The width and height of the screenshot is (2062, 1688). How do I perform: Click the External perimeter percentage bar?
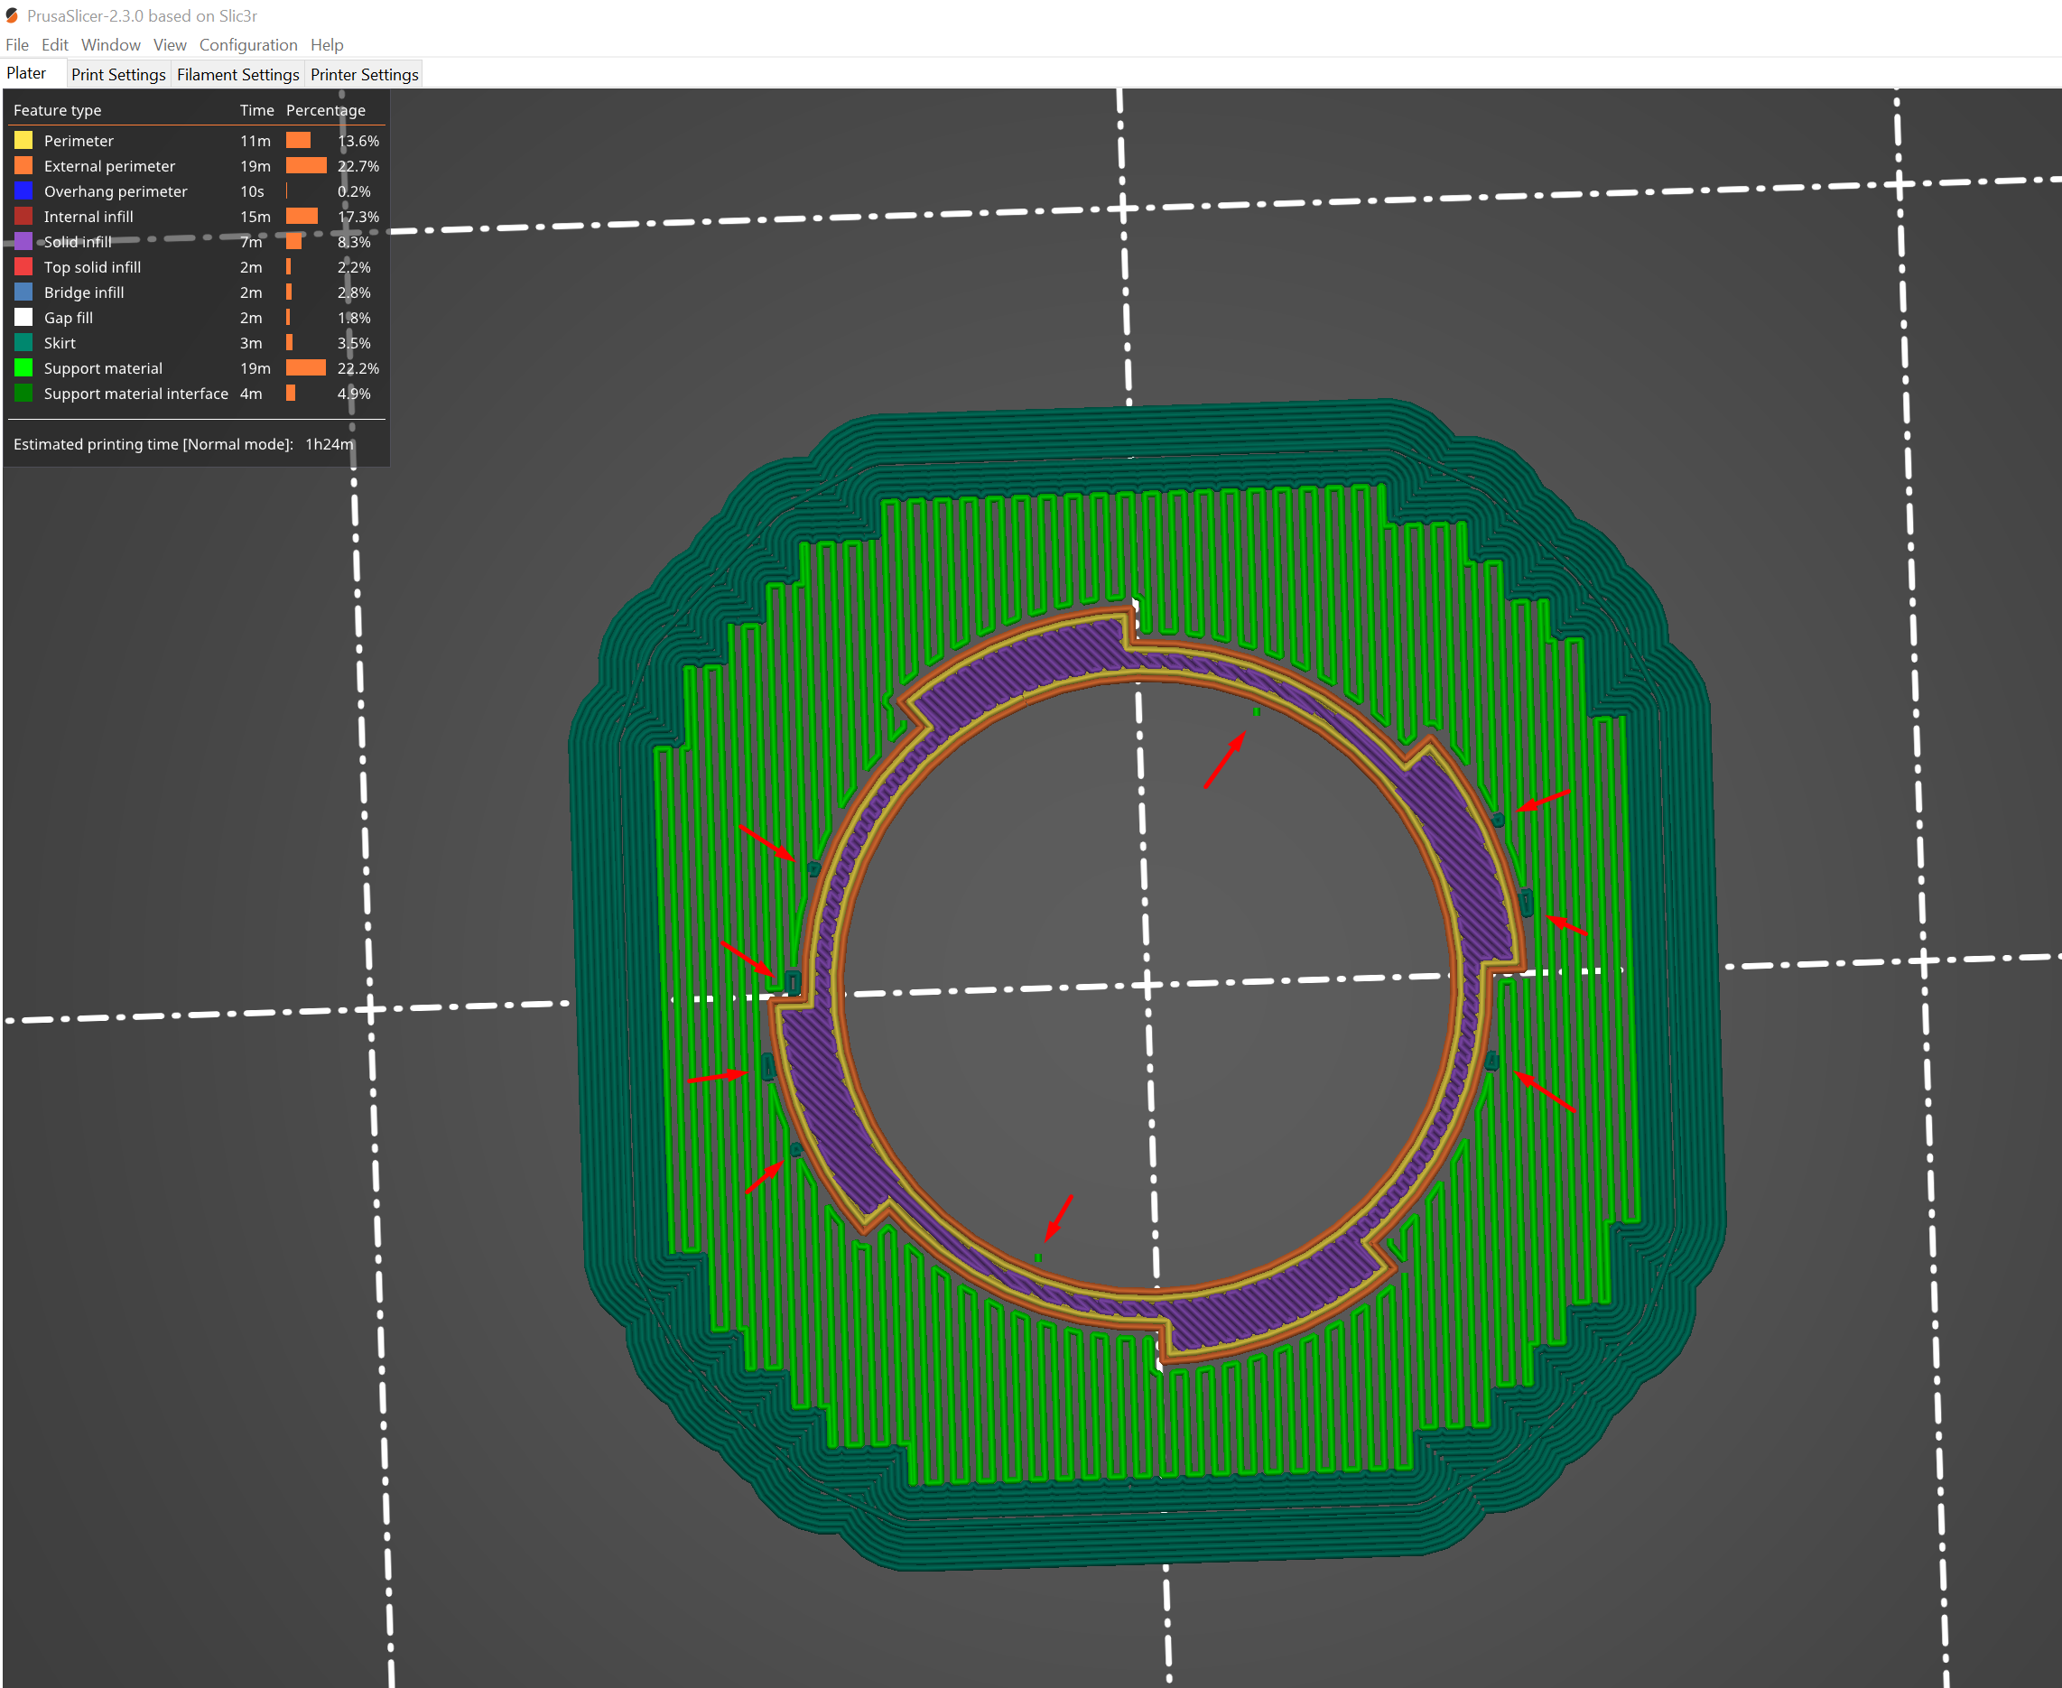pos(306,165)
